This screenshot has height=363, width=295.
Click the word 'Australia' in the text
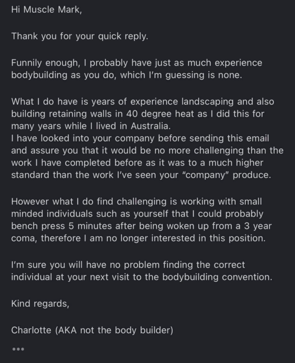point(150,126)
